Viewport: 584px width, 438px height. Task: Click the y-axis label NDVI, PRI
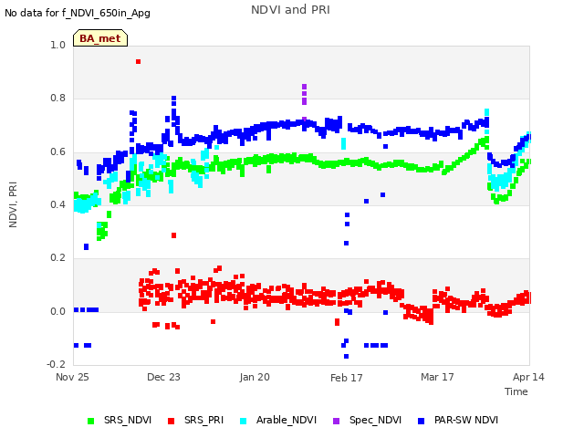click(x=13, y=204)
